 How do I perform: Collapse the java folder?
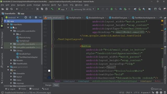(x=8, y=28)
